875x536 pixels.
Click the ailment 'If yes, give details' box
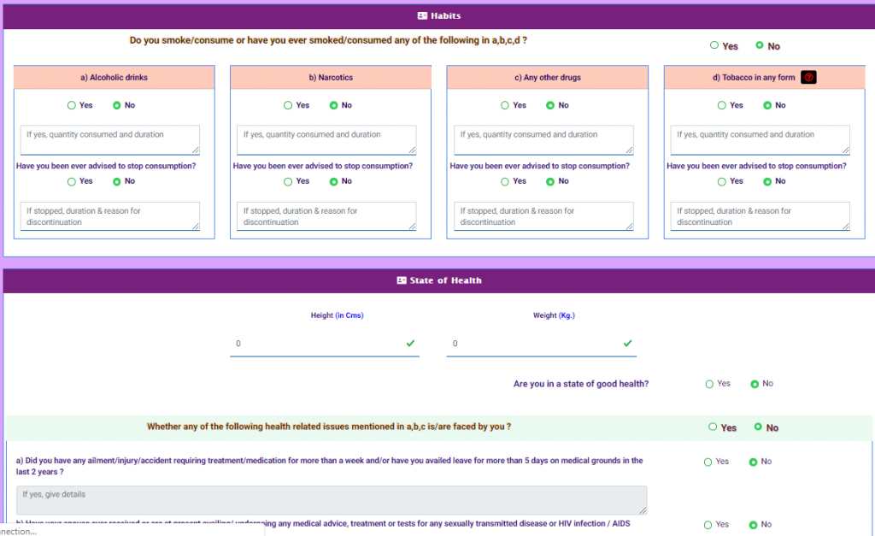332,500
